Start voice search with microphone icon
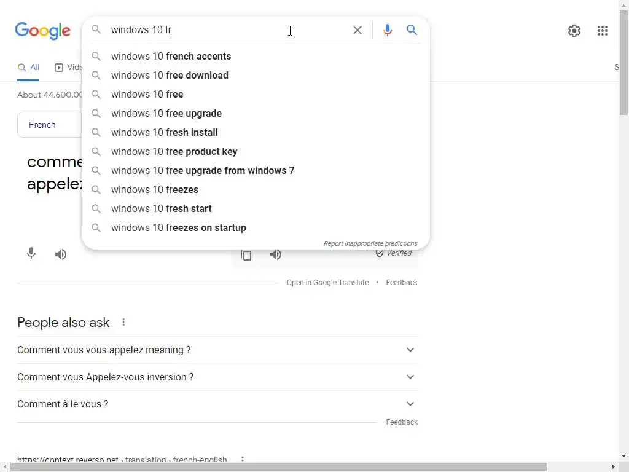The width and height of the screenshot is (629, 472). click(x=388, y=30)
